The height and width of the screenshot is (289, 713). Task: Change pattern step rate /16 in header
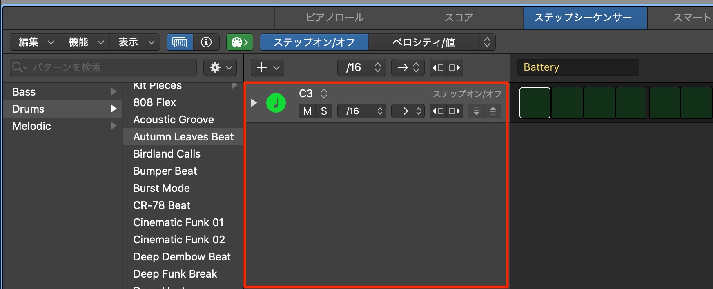click(x=362, y=68)
